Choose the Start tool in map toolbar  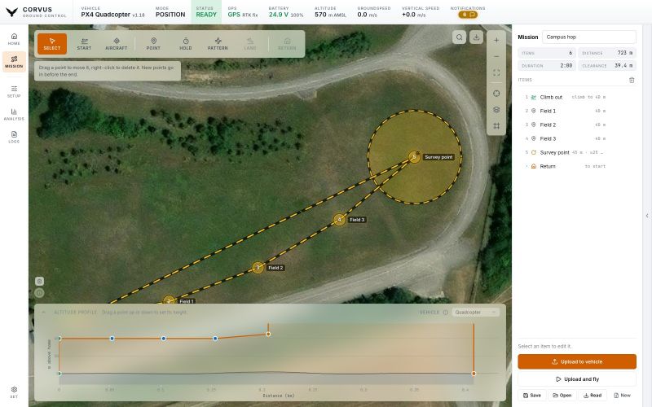pyautogui.click(x=84, y=44)
